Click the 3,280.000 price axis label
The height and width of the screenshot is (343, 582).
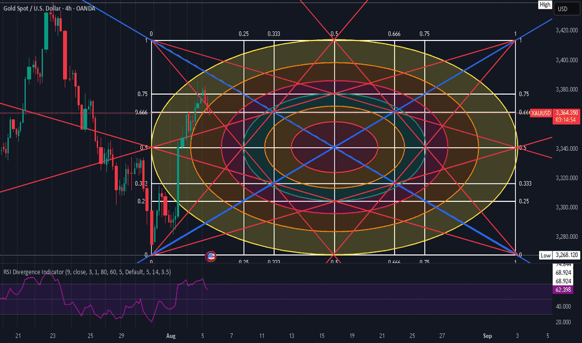(566, 236)
